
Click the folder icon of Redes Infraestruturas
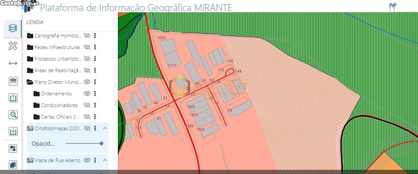[30, 47]
